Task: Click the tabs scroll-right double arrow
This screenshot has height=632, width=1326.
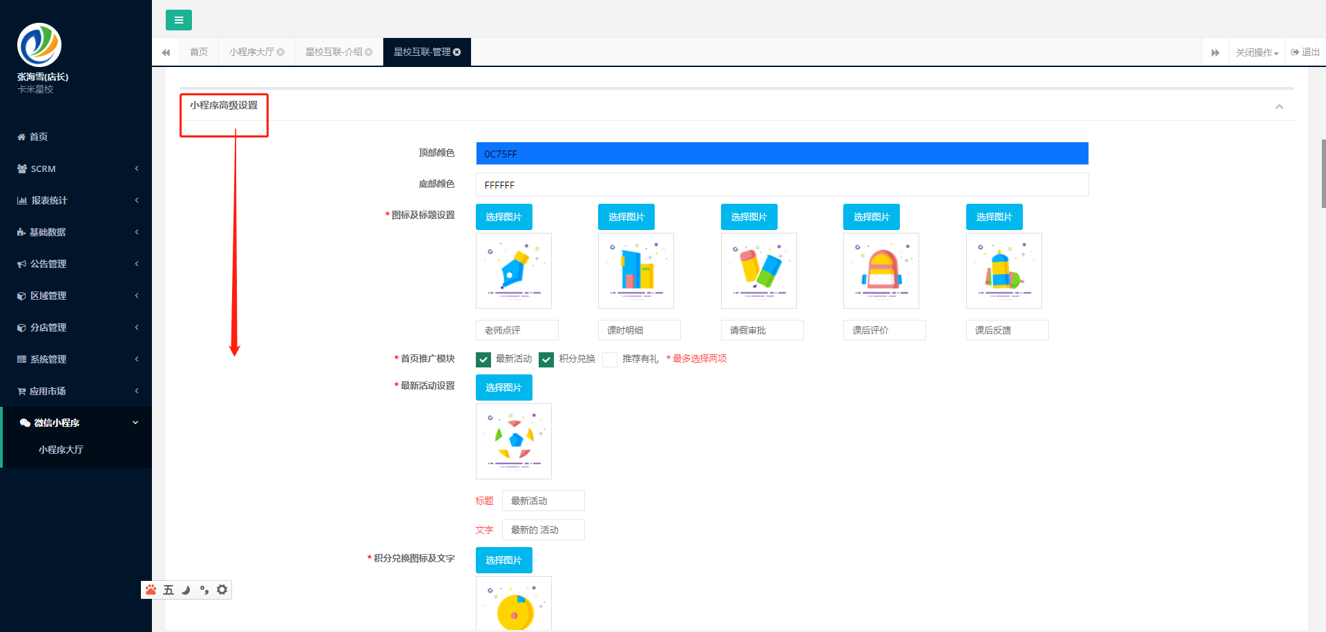Action: (1215, 52)
